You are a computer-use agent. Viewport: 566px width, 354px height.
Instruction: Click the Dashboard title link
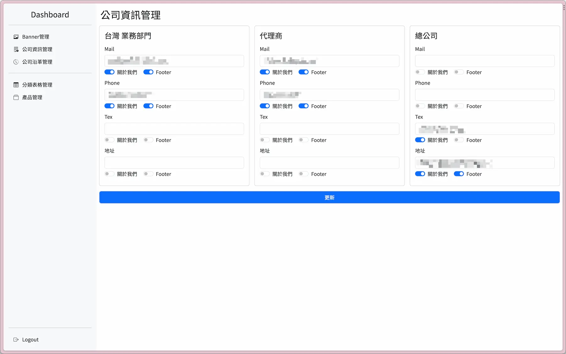50,15
